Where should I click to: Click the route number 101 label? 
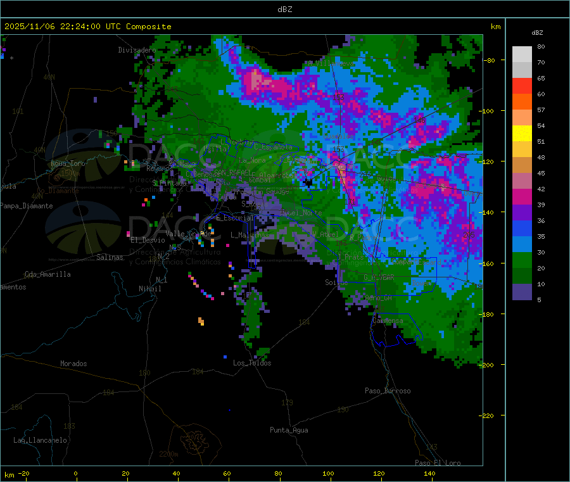pyautogui.click(x=18, y=111)
